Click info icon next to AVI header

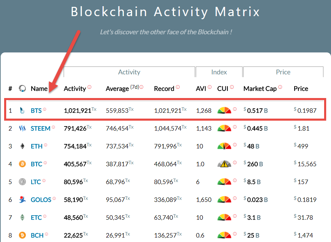pos(210,87)
